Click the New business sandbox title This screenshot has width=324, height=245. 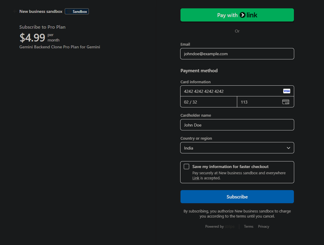(41, 12)
